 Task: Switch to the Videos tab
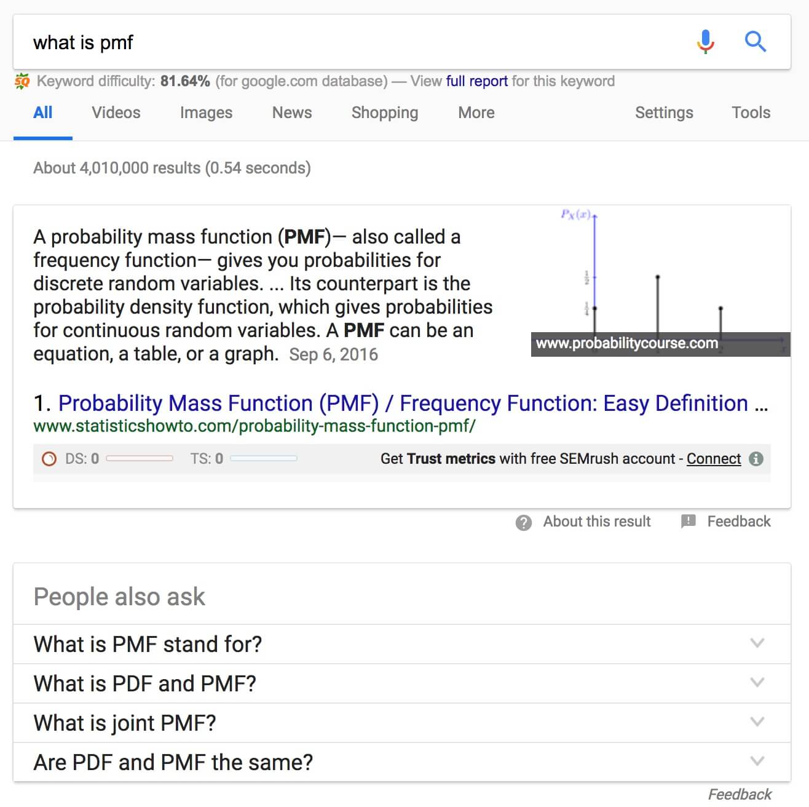tap(116, 113)
